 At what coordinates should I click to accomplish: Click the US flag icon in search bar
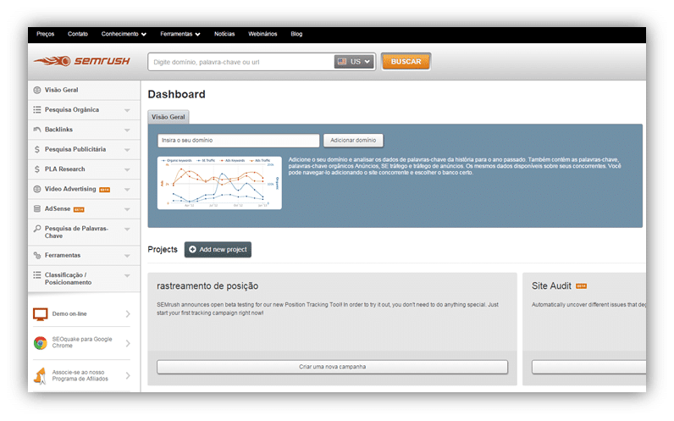pos(342,62)
